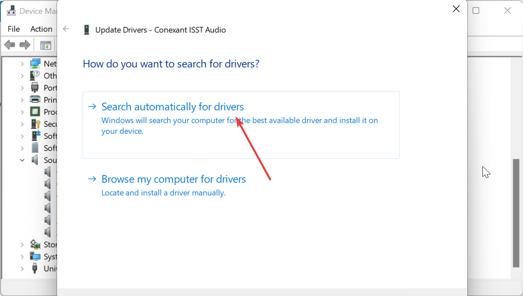The height and width of the screenshot is (296, 523).
Task: Expand the 'Prin' category in device tree
Action: (22, 100)
